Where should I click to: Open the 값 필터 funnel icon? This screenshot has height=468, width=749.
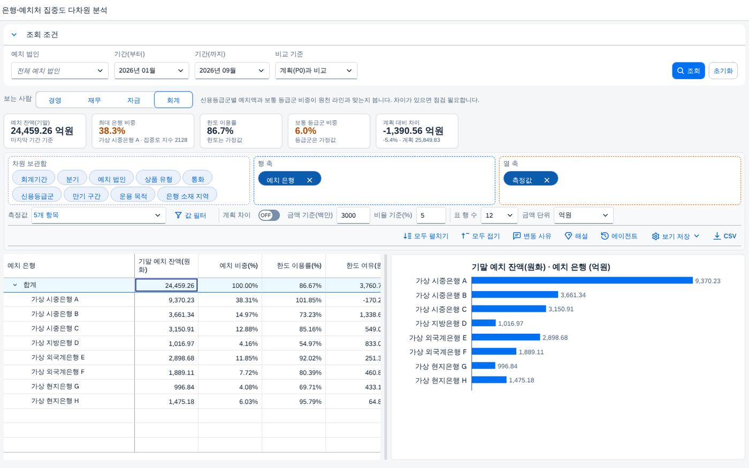pyautogui.click(x=179, y=216)
